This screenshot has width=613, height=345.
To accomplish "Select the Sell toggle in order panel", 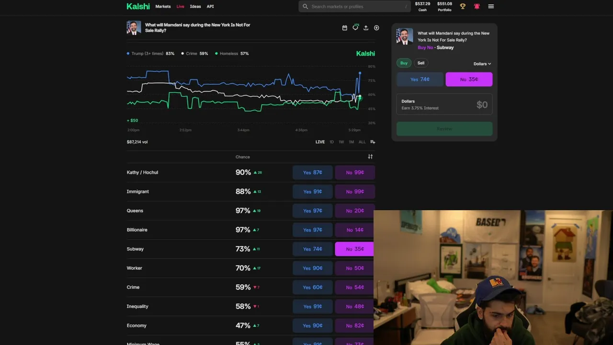I will tap(421, 63).
